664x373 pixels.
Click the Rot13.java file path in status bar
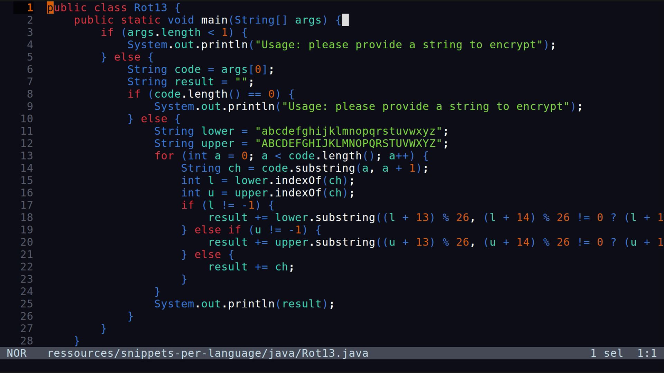(x=208, y=353)
